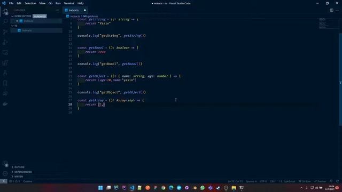Open Microsoft Edge from the taskbar
The height and width of the screenshot is (192, 342).
point(171,188)
